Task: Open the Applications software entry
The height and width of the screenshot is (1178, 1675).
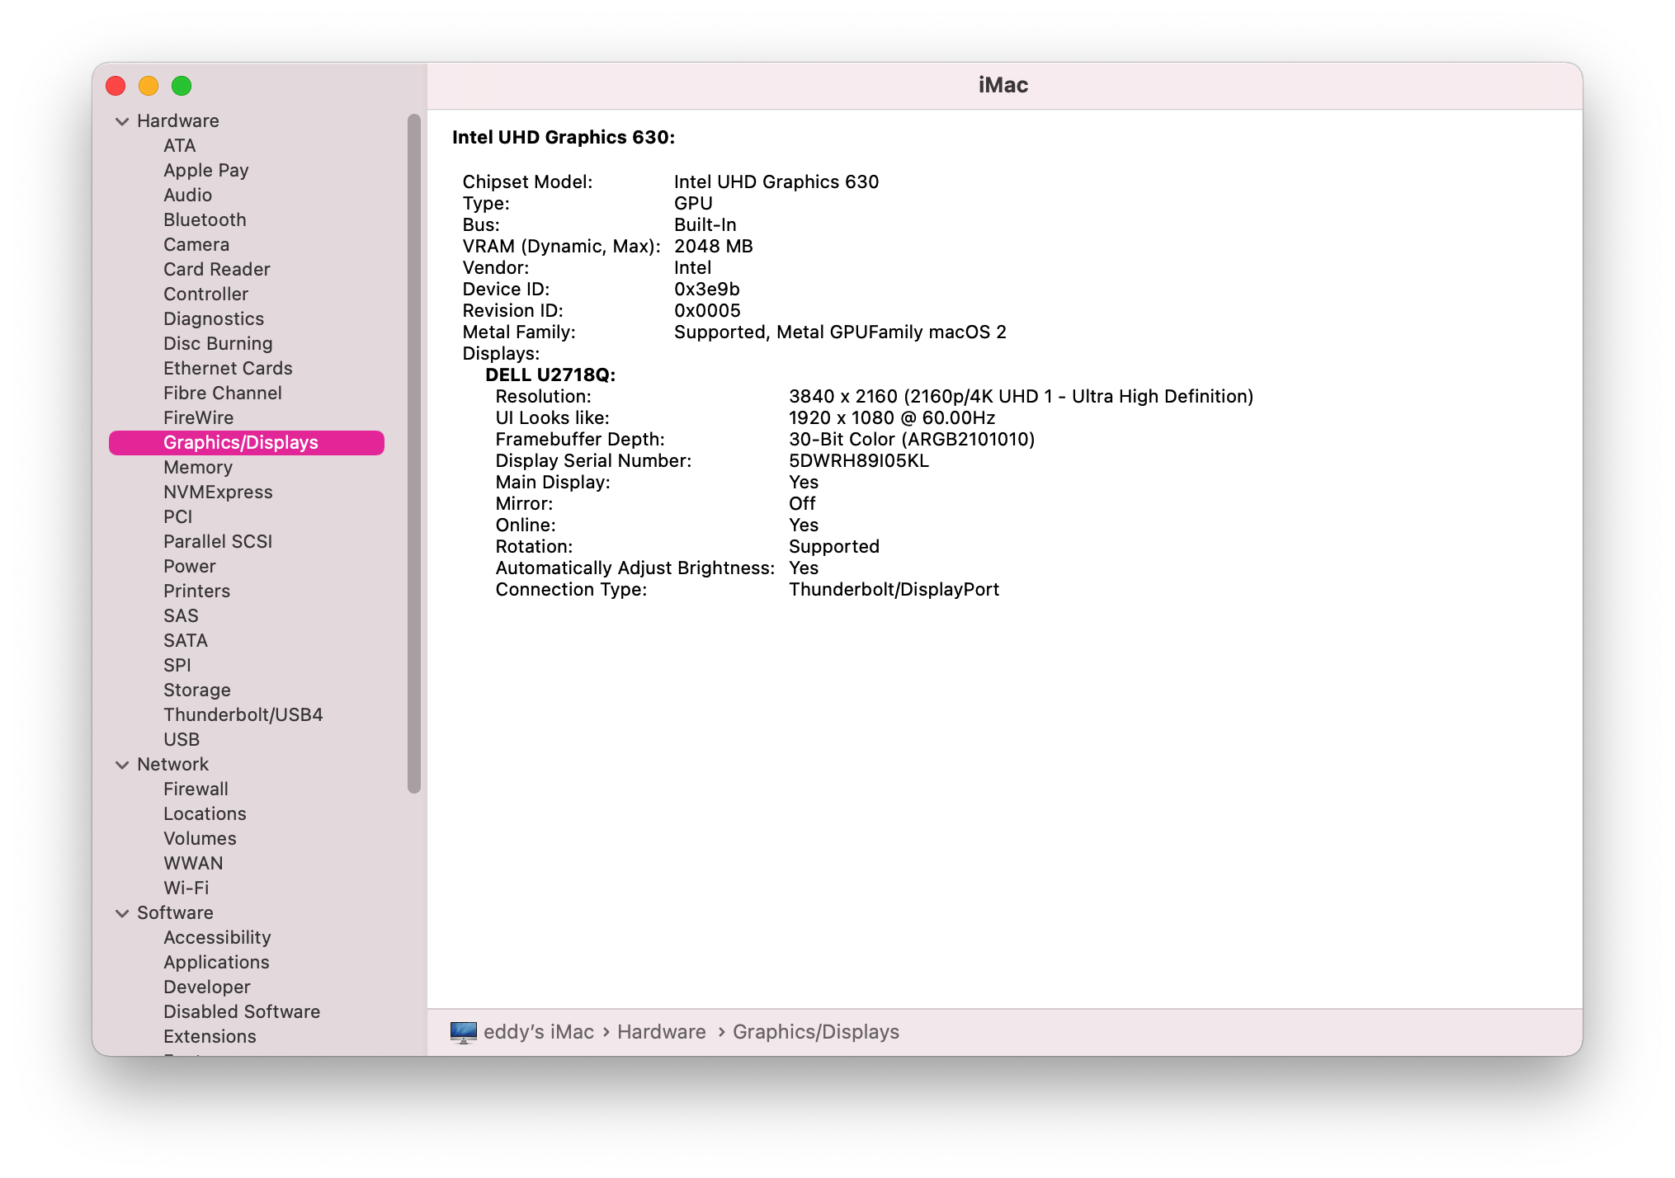Action: click(x=216, y=963)
